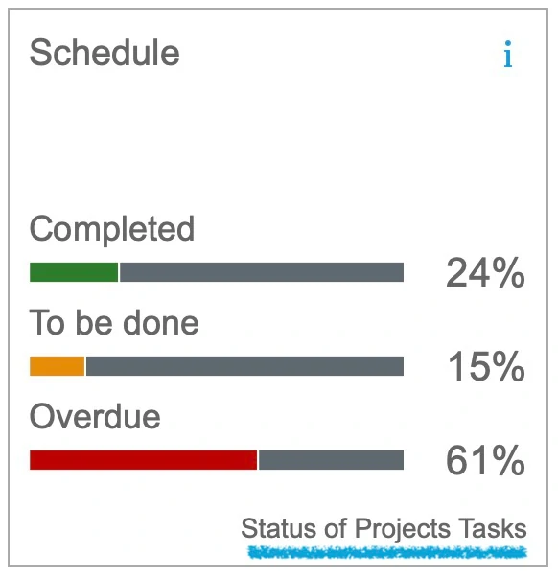Click the blue underline beneath the status link
Viewport: 558px width, 577px height.
(387, 552)
